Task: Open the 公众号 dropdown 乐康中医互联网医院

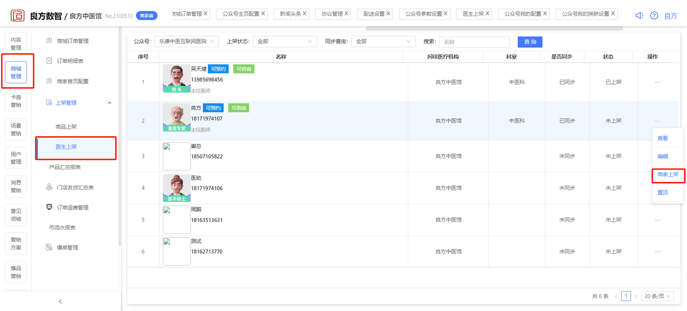Action: 186,41
